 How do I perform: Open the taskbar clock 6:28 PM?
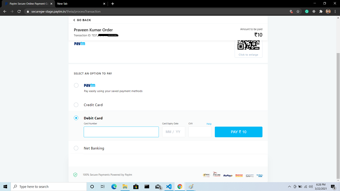(x=321, y=187)
